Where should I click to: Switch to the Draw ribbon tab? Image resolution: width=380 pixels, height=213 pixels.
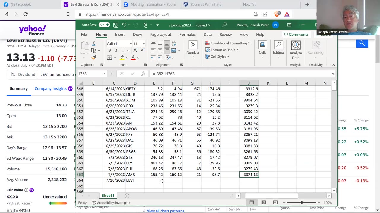(x=137, y=35)
